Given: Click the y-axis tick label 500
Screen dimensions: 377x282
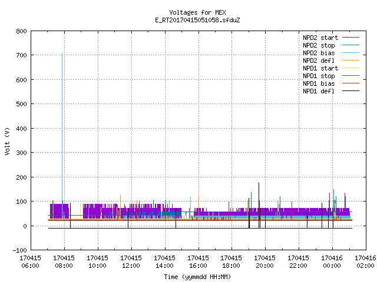Looking at the screenshot, I should click(x=22, y=104).
